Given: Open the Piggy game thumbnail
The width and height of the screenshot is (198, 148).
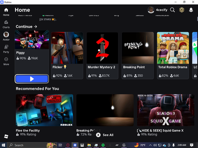Looking at the screenshot, I should 32,39.
